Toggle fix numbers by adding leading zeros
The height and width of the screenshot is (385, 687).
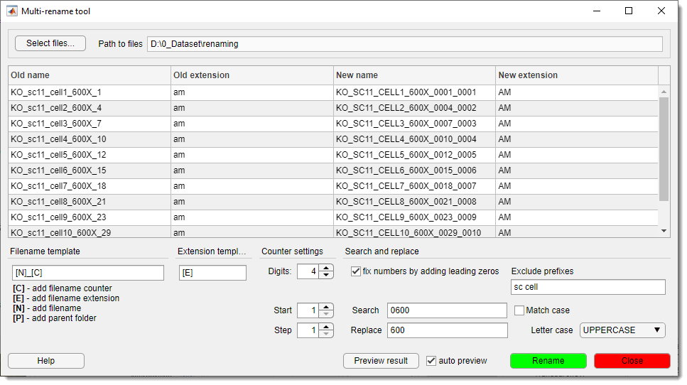click(x=357, y=271)
